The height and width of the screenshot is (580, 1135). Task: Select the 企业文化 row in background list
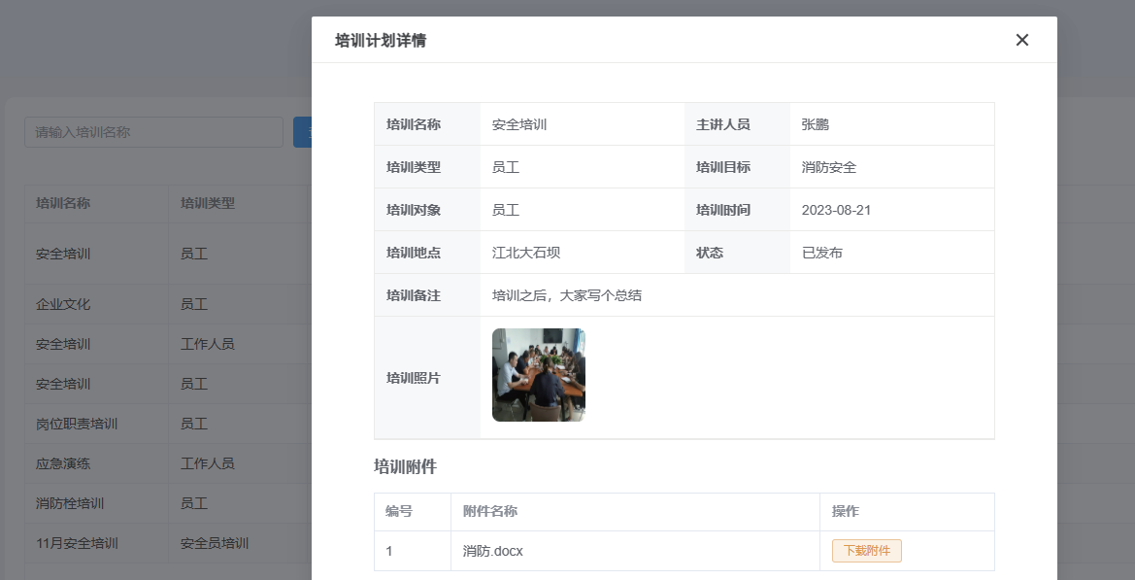tap(169, 304)
